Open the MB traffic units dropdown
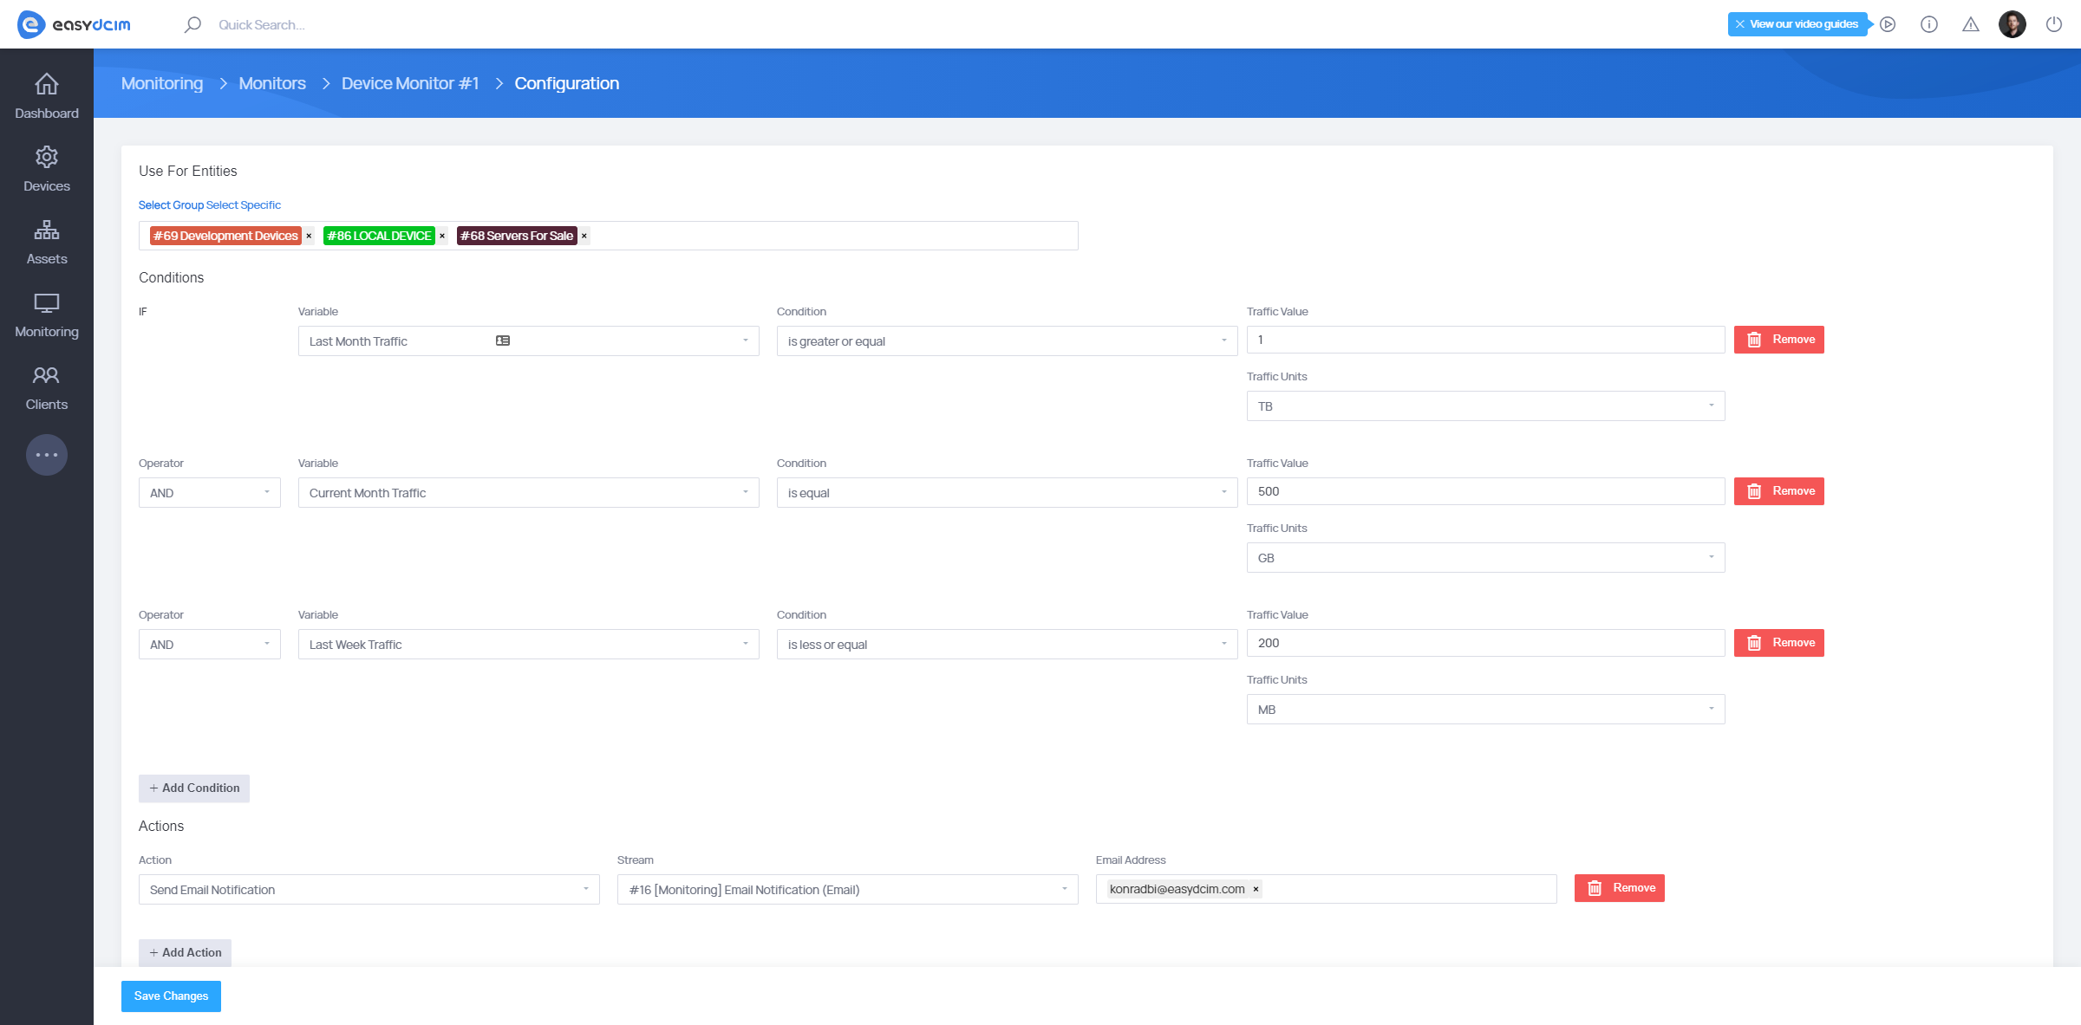Screen dimensions: 2081x1025 pyautogui.click(x=1485, y=709)
